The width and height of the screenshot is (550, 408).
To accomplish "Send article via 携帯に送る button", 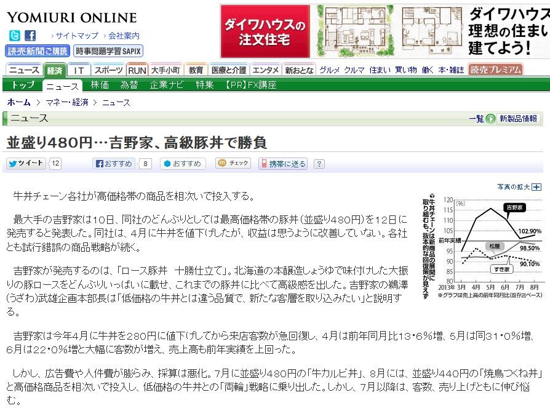I will pos(283,164).
